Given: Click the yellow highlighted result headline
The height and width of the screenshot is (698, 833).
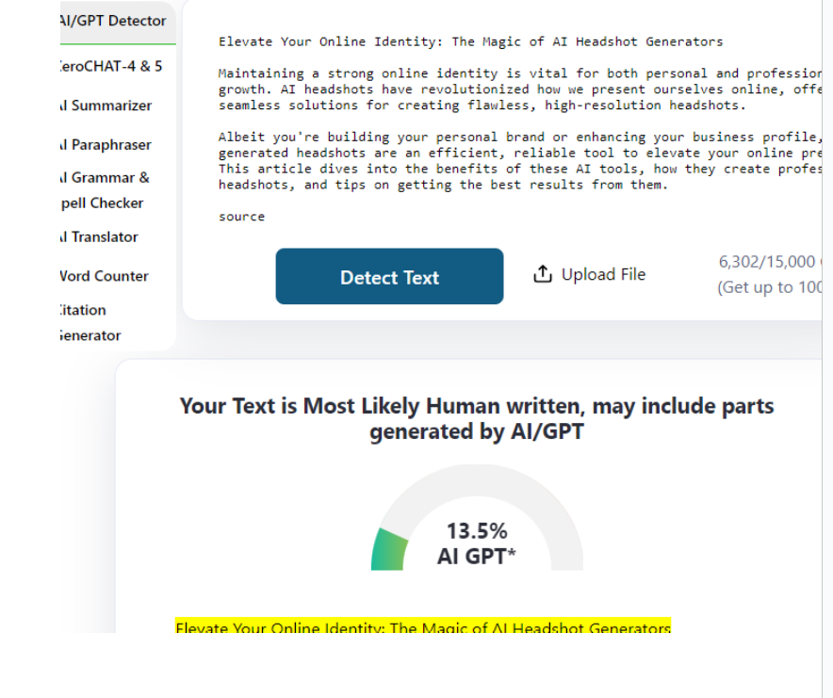Looking at the screenshot, I should 423,626.
